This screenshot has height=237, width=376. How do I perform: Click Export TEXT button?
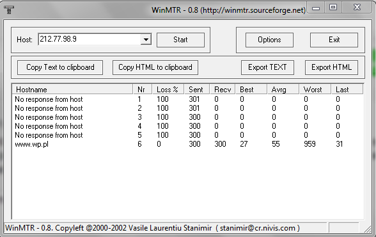(x=267, y=67)
